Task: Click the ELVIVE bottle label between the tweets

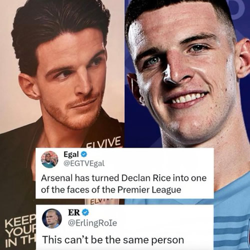Action: 102,201
